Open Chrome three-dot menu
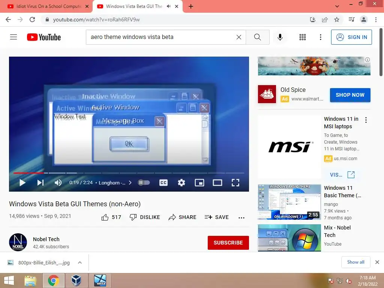 click(376, 19)
